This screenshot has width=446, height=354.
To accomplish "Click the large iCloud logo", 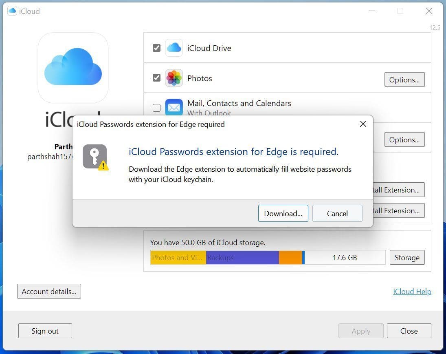I will pyautogui.click(x=73, y=67).
